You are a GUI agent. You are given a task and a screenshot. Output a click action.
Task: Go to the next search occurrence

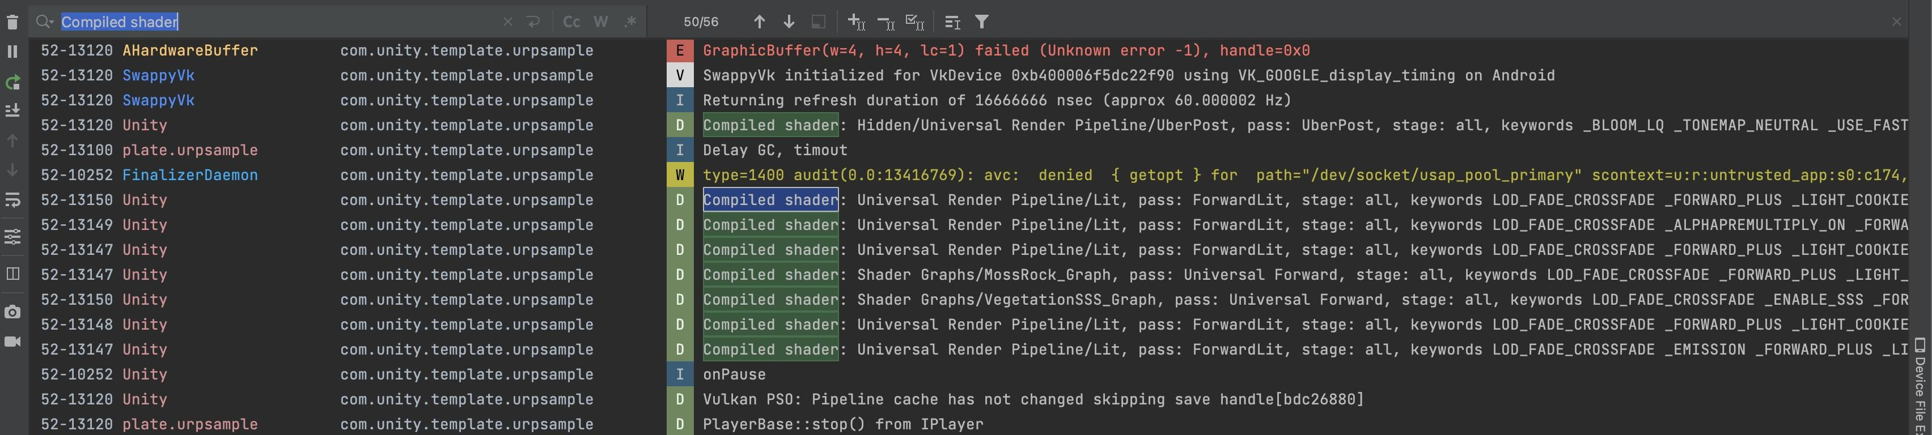[x=789, y=22]
